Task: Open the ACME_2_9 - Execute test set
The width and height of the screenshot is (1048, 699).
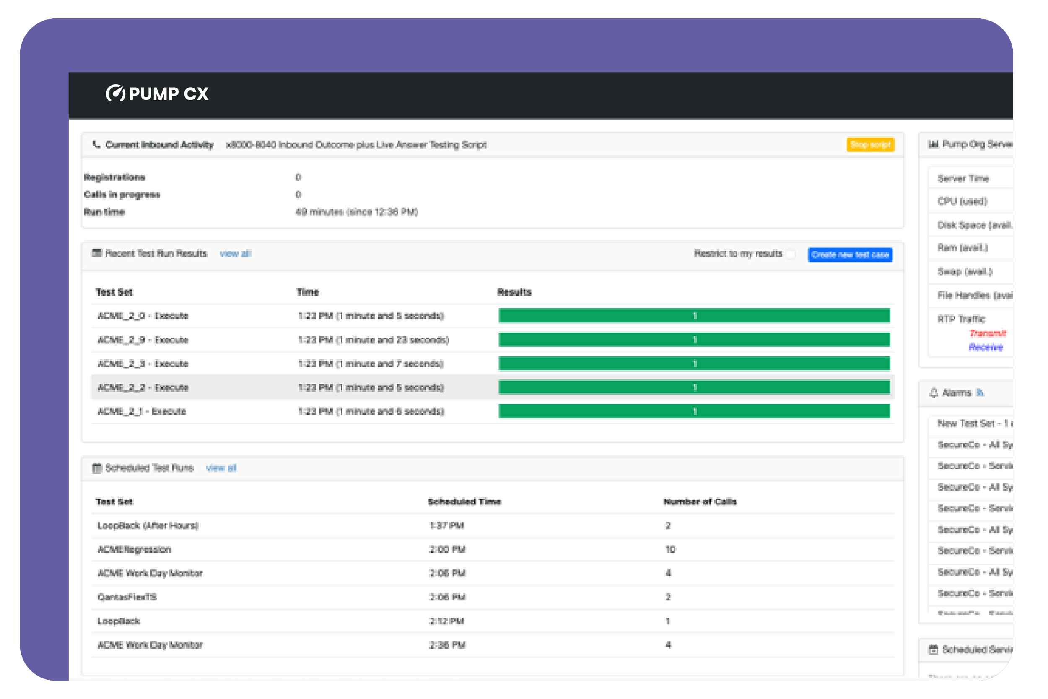Action: point(143,340)
